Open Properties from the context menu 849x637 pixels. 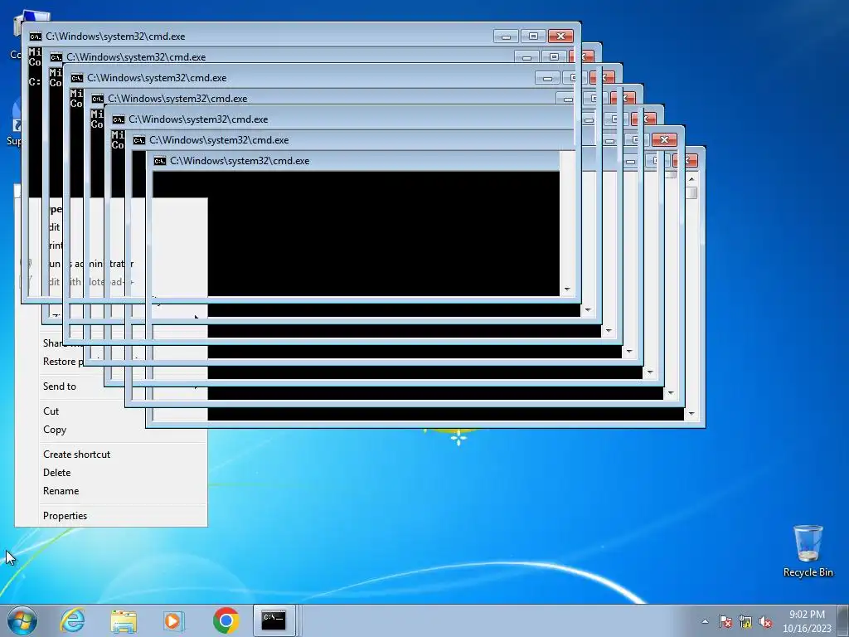(111, 516)
